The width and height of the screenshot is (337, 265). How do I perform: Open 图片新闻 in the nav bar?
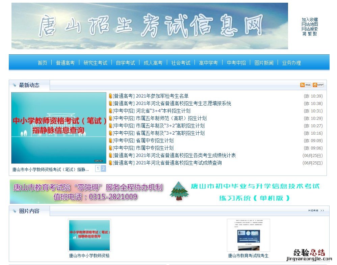264,63
